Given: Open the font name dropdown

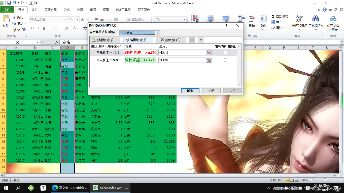Looking at the screenshot, I should coord(66,19).
